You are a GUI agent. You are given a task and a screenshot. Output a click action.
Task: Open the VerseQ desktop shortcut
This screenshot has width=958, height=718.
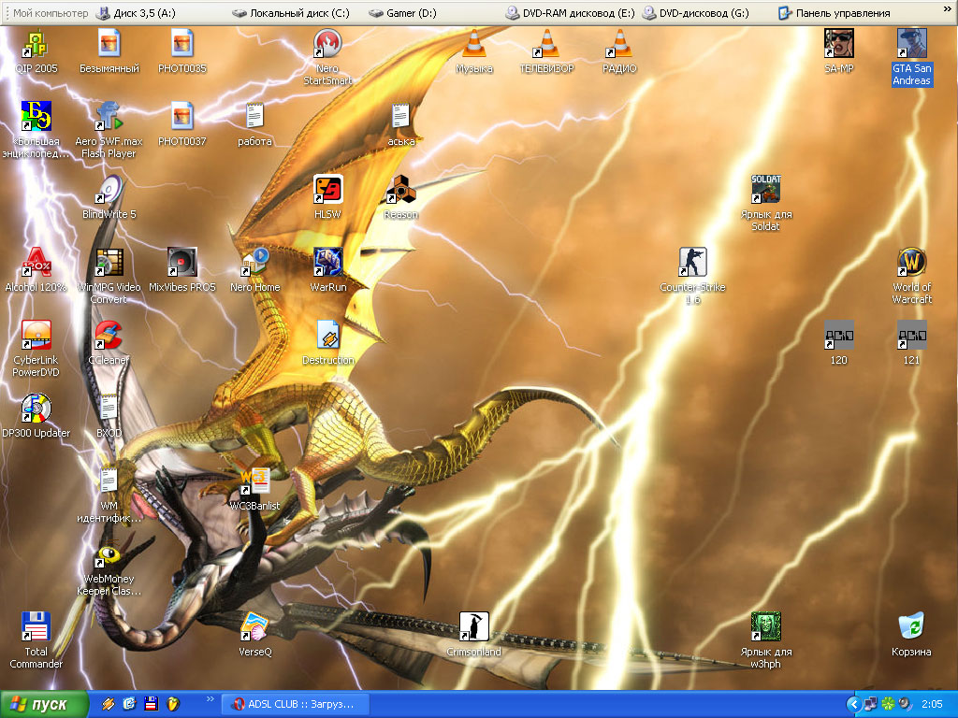point(254,635)
